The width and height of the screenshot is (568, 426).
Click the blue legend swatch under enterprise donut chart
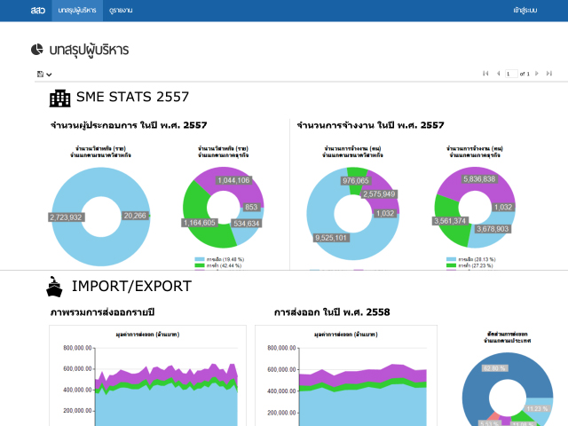[200, 259]
